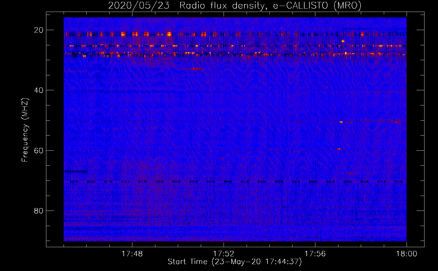Screen dimensions: 438x271
Task: Click the plot title '2020/05/23 Radio flux density, e-CALLISTO (MRO)'
Action: coord(235,5)
